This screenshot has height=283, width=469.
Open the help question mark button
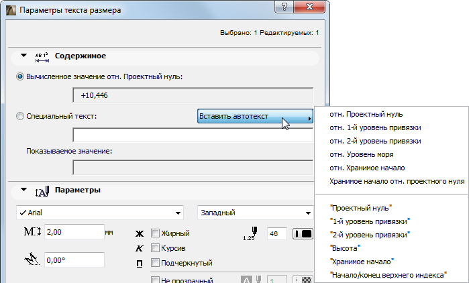[x=284, y=7]
